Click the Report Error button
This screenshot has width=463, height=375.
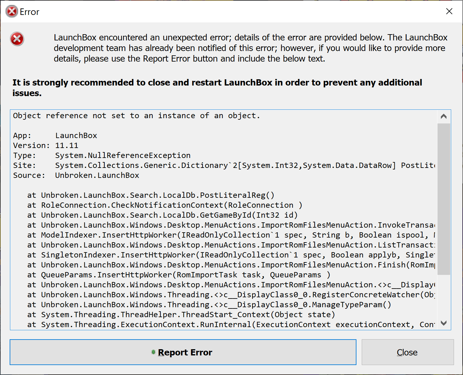click(x=183, y=352)
